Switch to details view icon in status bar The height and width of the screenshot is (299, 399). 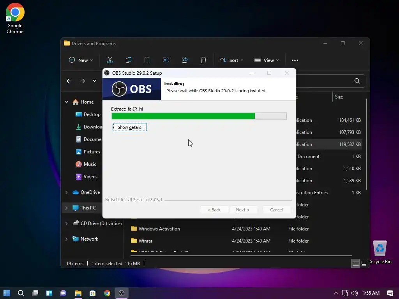click(355, 264)
